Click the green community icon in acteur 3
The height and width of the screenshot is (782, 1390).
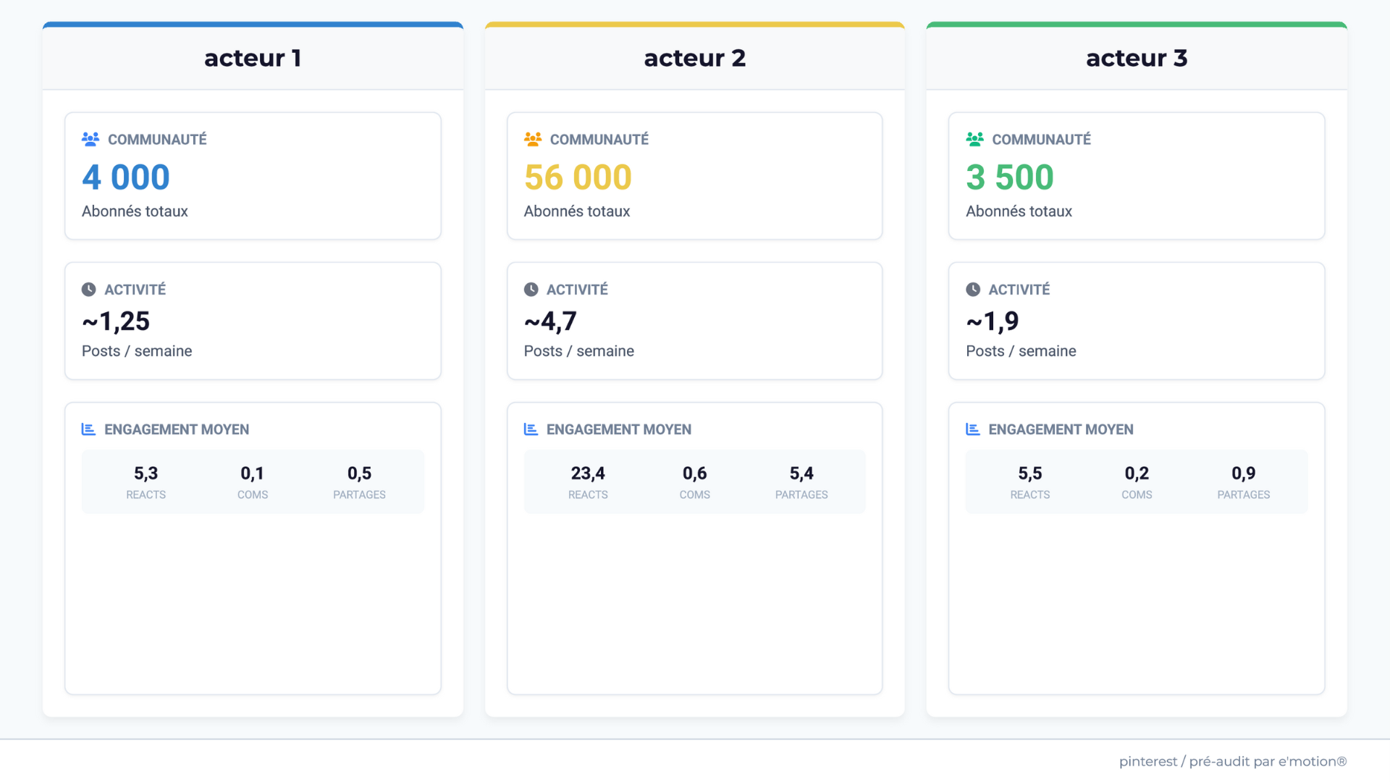click(x=974, y=139)
